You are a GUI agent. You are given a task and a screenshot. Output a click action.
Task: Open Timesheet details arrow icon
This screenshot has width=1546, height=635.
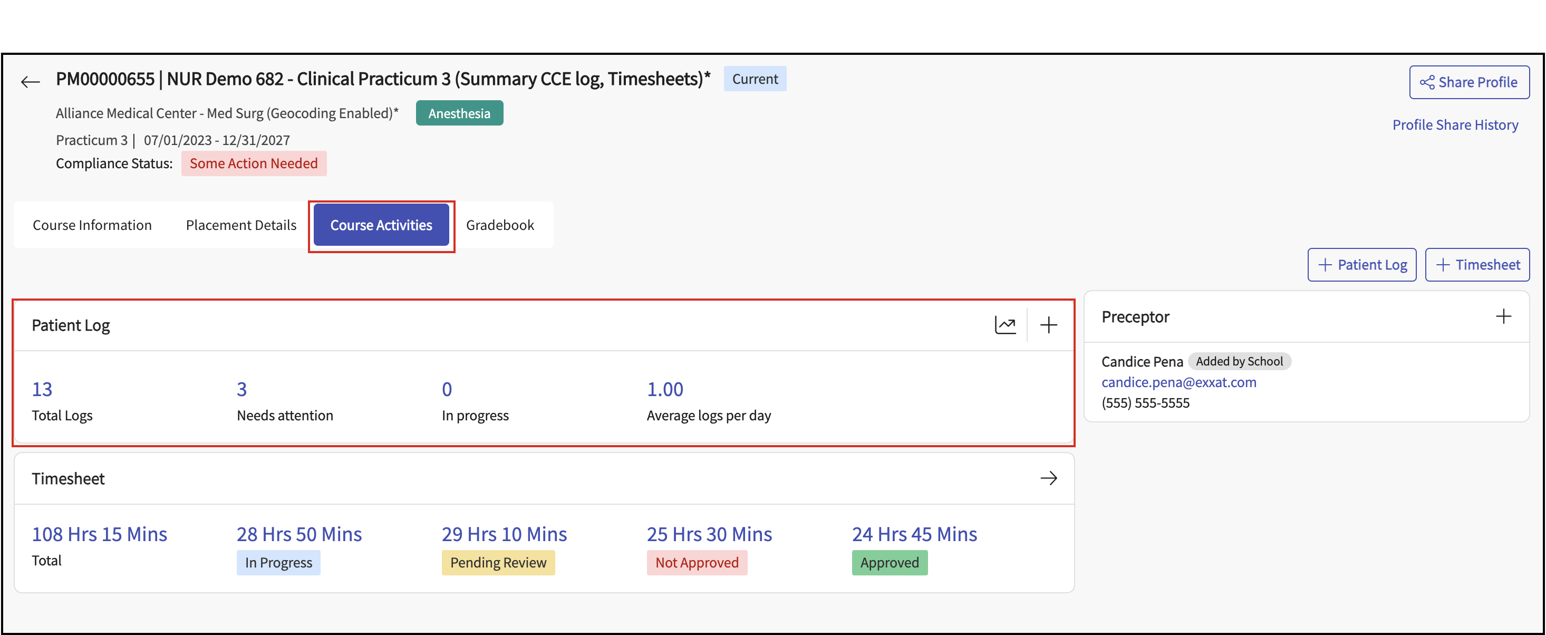click(x=1048, y=478)
